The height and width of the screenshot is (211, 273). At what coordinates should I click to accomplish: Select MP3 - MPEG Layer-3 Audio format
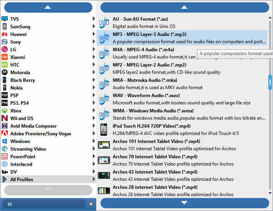(182, 38)
